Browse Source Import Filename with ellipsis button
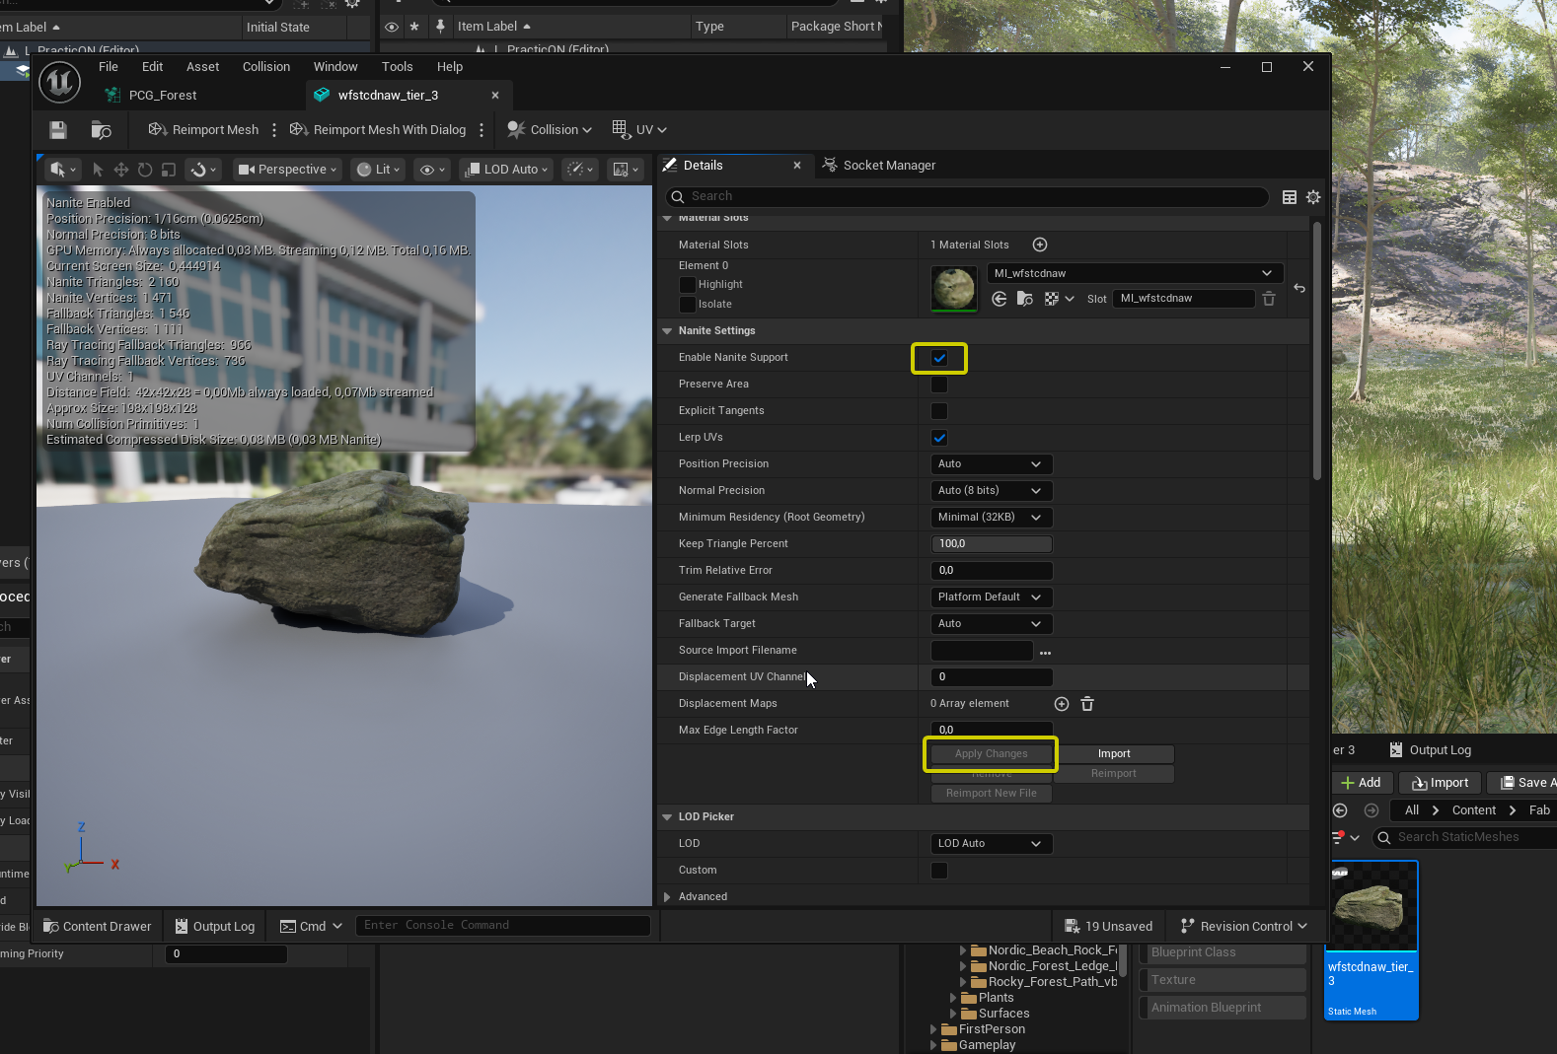This screenshot has width=1557, height=1054. click(x=1045, y=652)
